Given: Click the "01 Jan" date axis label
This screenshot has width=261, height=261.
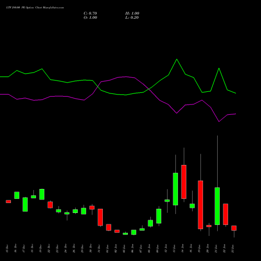Looking at the screenshot, I should click(107, 248).
